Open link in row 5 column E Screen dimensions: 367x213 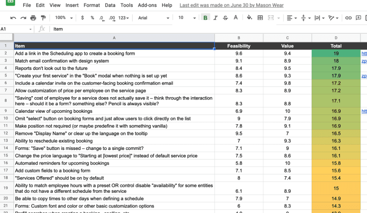364,76
